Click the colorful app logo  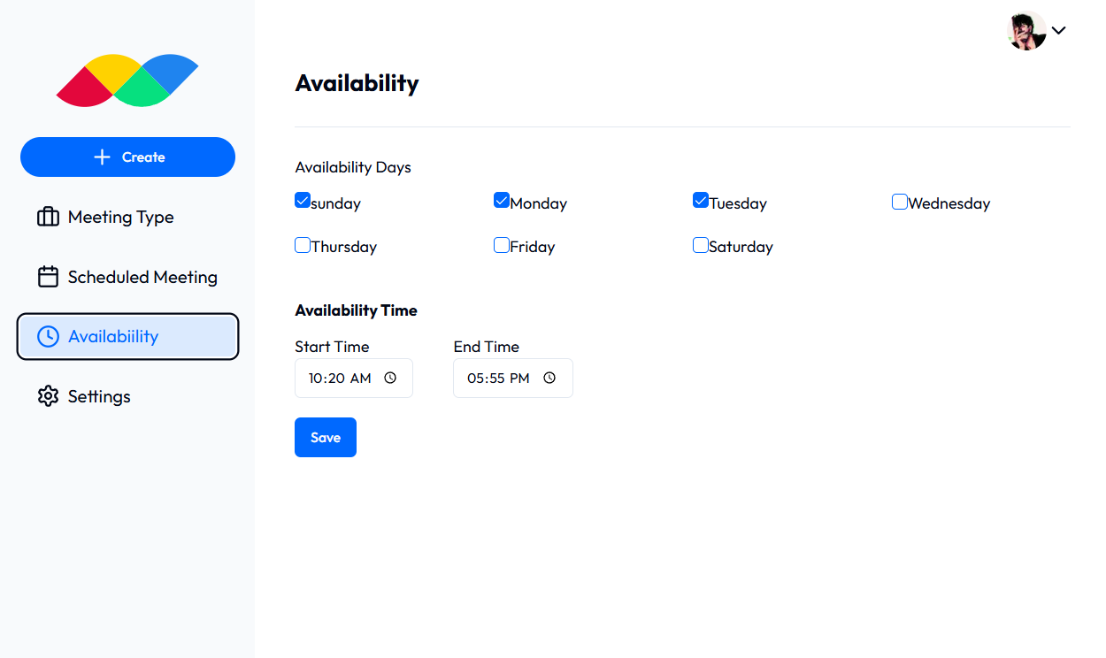pos(127,80)
